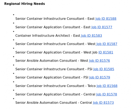This screenshot has width=131, height=110.
Task: Open the Job ID 81573 link
Action: pos(103,103)
